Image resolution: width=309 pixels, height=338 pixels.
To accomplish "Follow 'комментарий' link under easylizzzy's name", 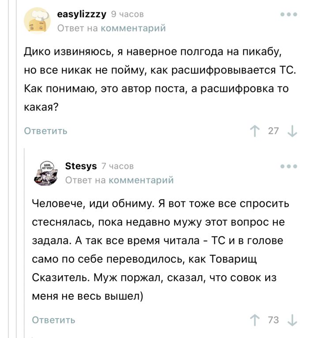I will pyautogui.click(x=133, y=28).
